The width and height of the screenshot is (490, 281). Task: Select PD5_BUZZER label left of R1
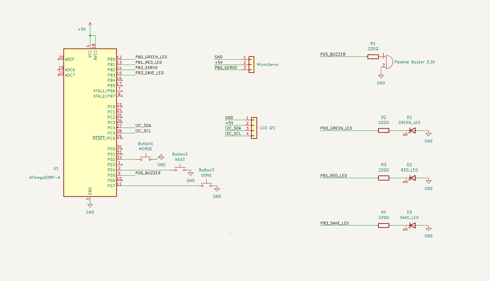333,54
